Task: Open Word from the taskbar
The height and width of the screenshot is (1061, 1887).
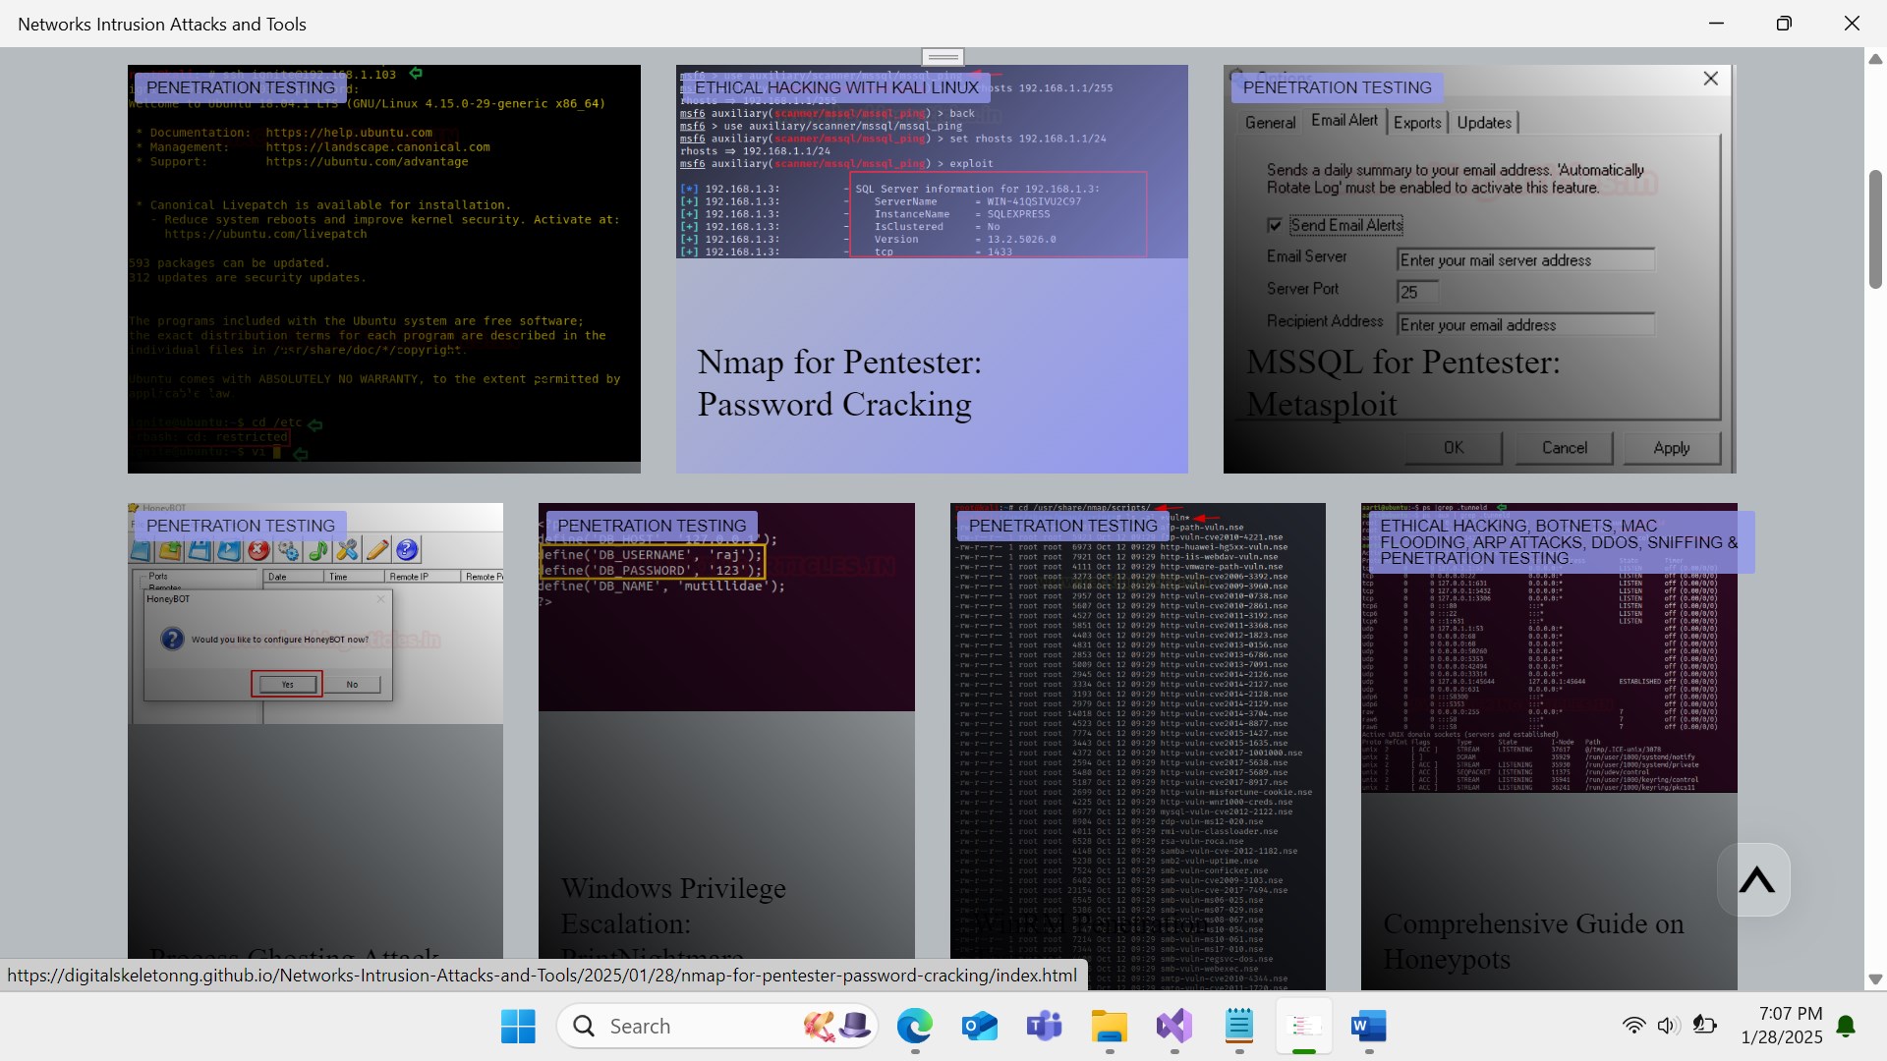Action: point(1368,1026)
